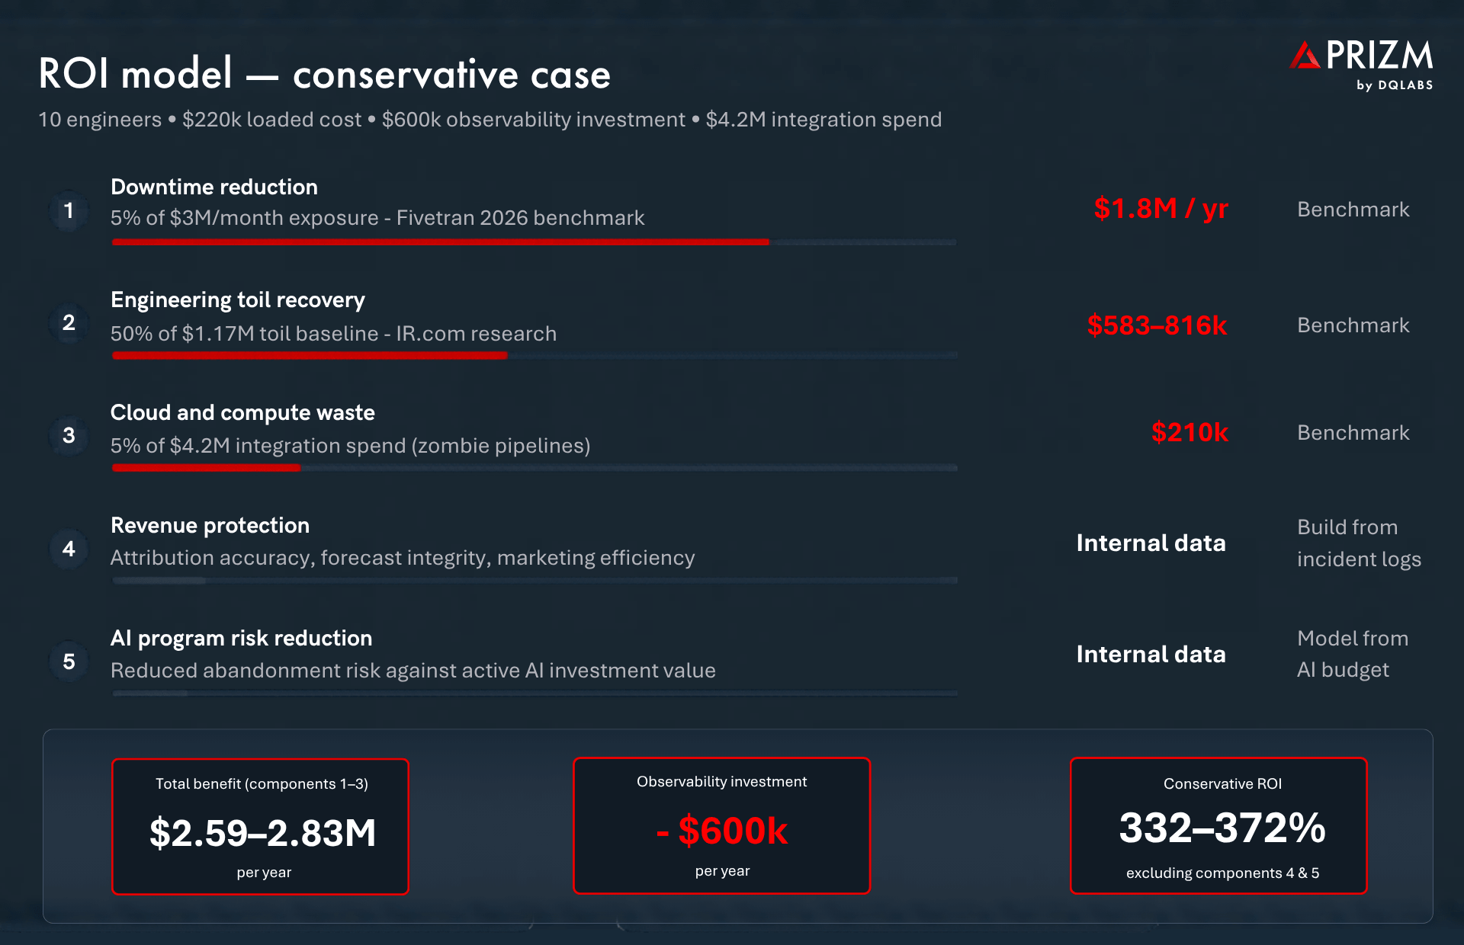Screen dimensions: 1464x945
Task: Click the number 1 circle badge
Action: coord(69,210)
